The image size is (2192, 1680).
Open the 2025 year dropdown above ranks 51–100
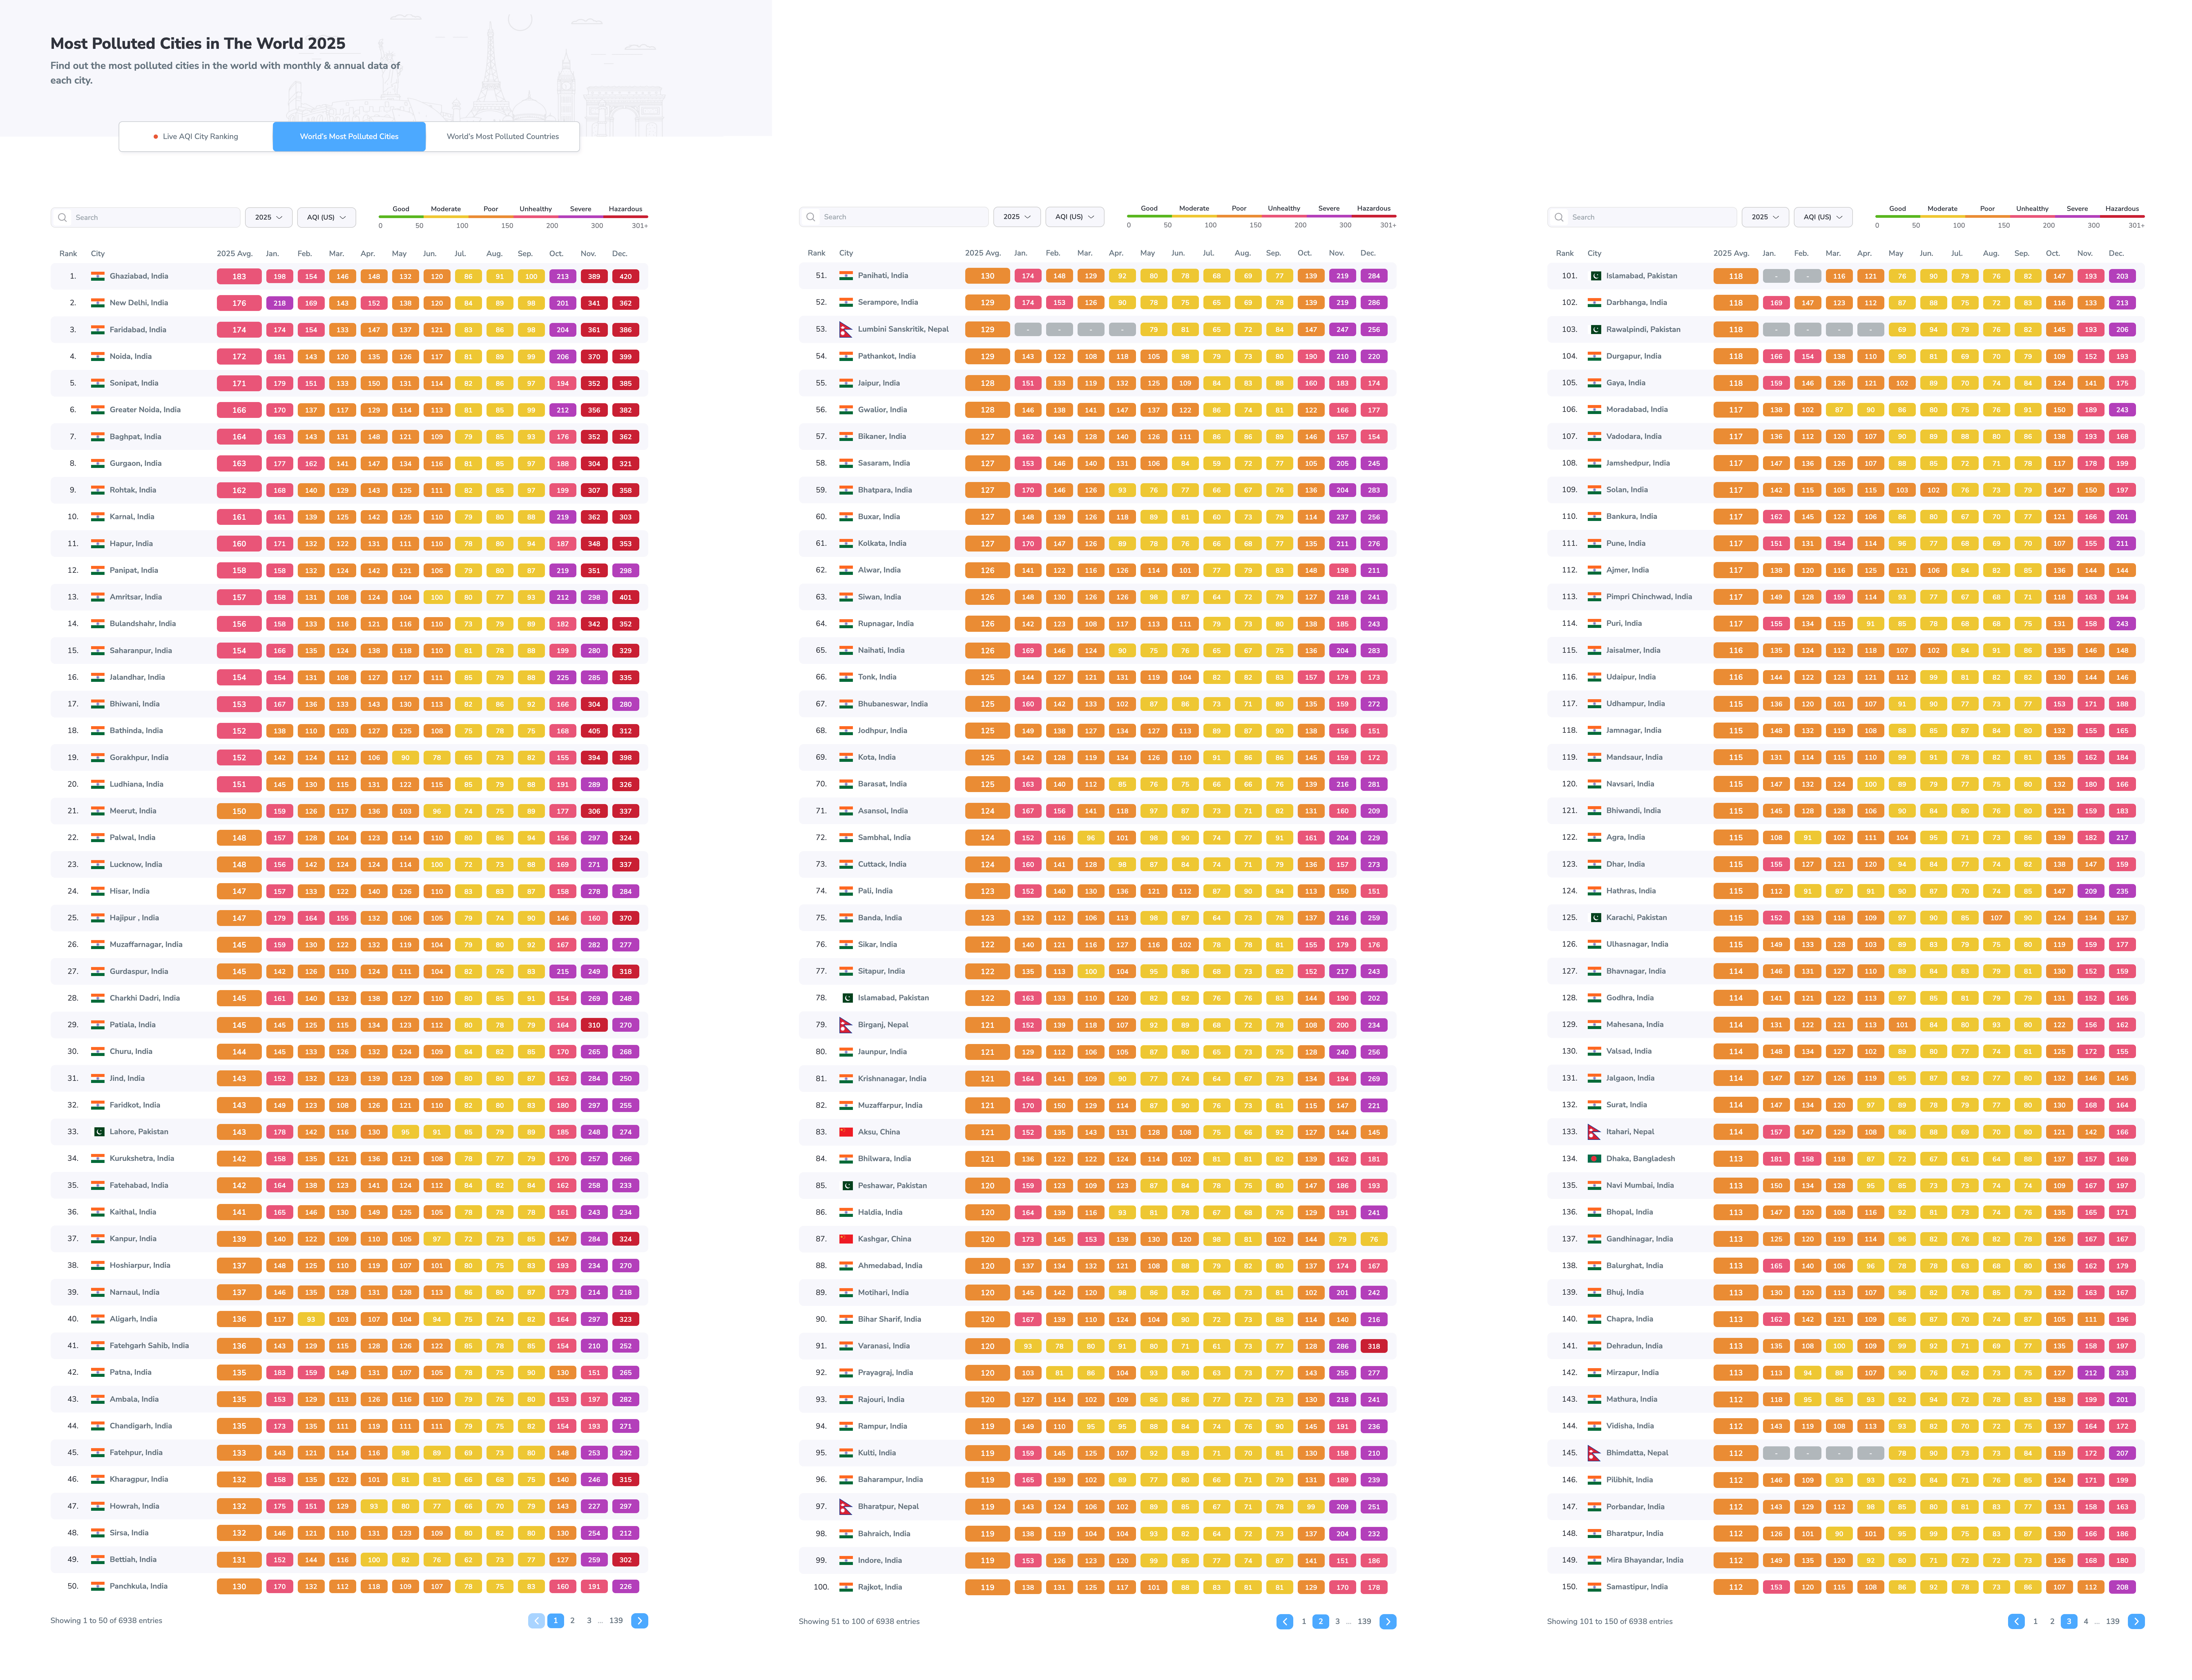[1017, 217]
